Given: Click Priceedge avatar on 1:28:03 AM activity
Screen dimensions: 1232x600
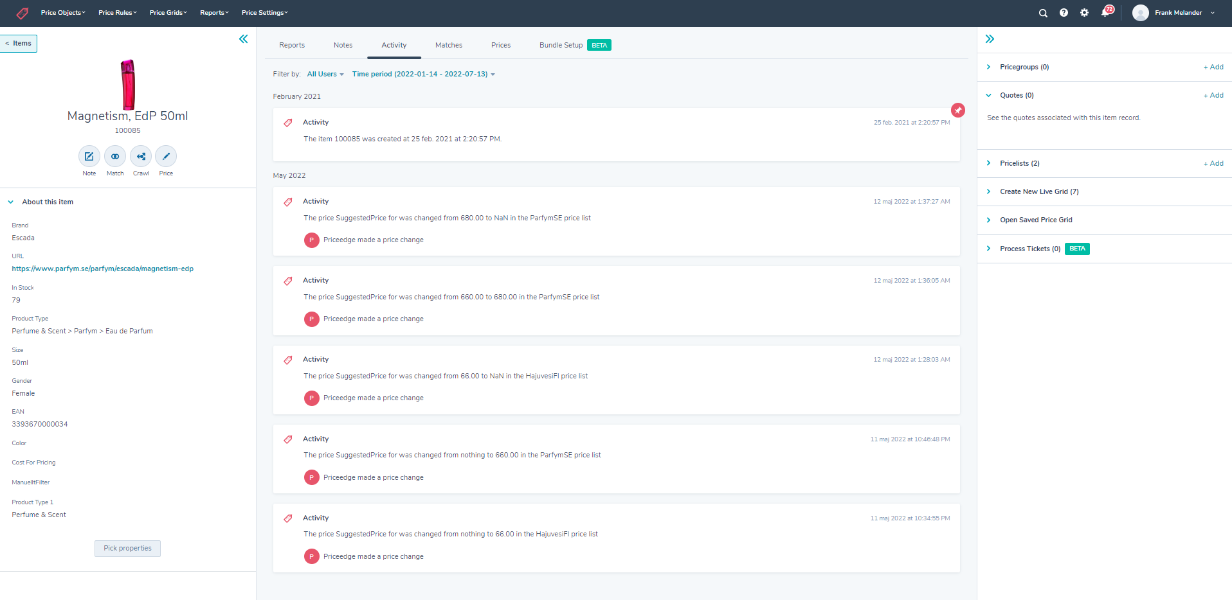Looking at the screenshot, I should tap(311, 398).
